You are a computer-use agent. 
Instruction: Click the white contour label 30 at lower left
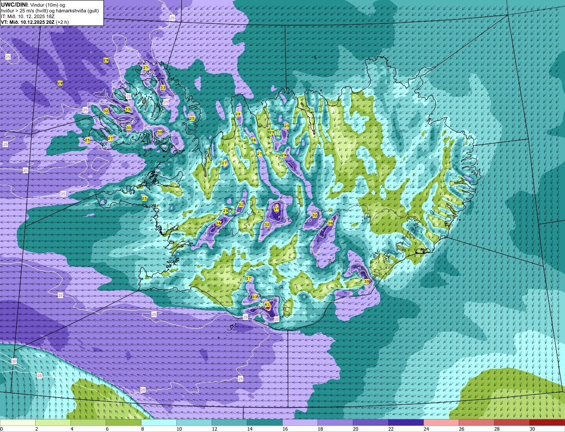coord(14,361)
